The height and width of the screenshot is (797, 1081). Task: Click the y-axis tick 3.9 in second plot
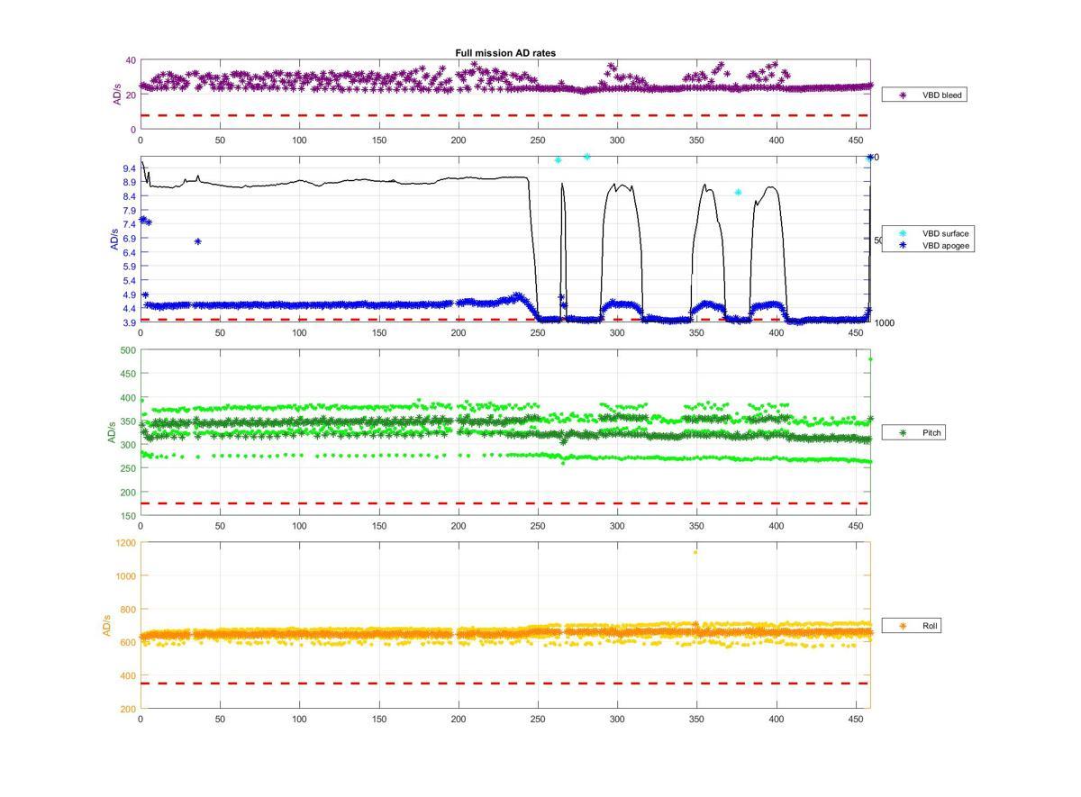tap(128, 322)
